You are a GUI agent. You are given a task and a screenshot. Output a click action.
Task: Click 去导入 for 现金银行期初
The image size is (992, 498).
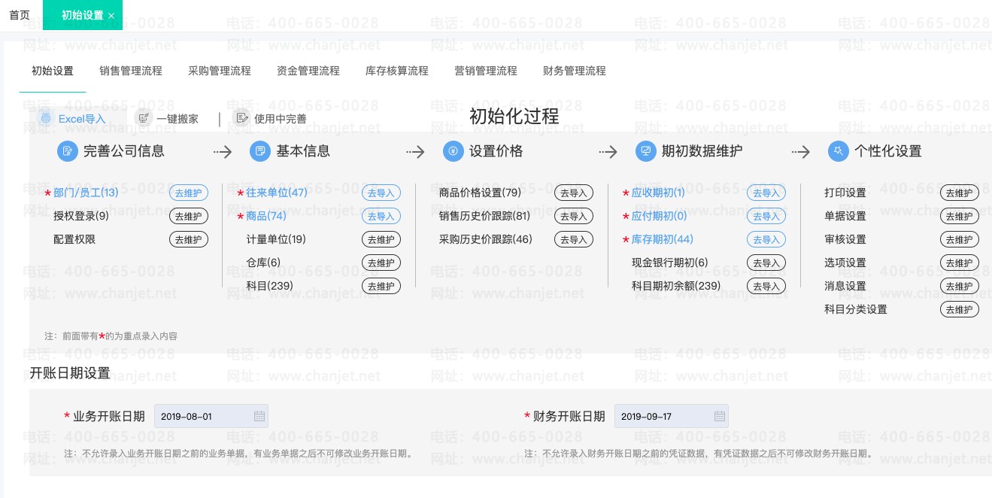[766, 263]
